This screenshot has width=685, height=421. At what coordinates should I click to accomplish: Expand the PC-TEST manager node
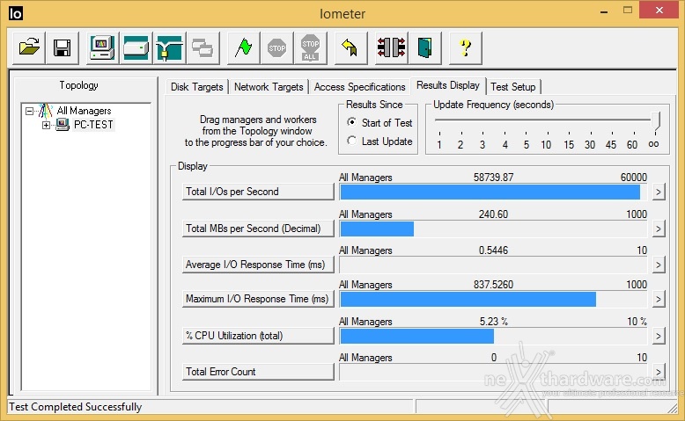(x=46, y=125)
